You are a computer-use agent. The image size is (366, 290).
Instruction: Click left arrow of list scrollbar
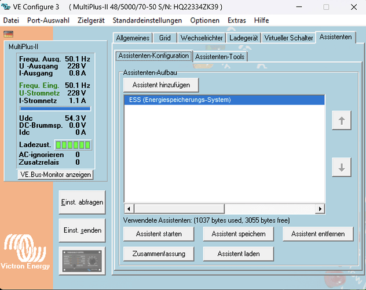129,209
